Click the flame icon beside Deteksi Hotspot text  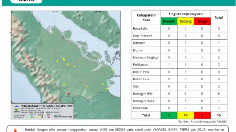coord(15,130)
